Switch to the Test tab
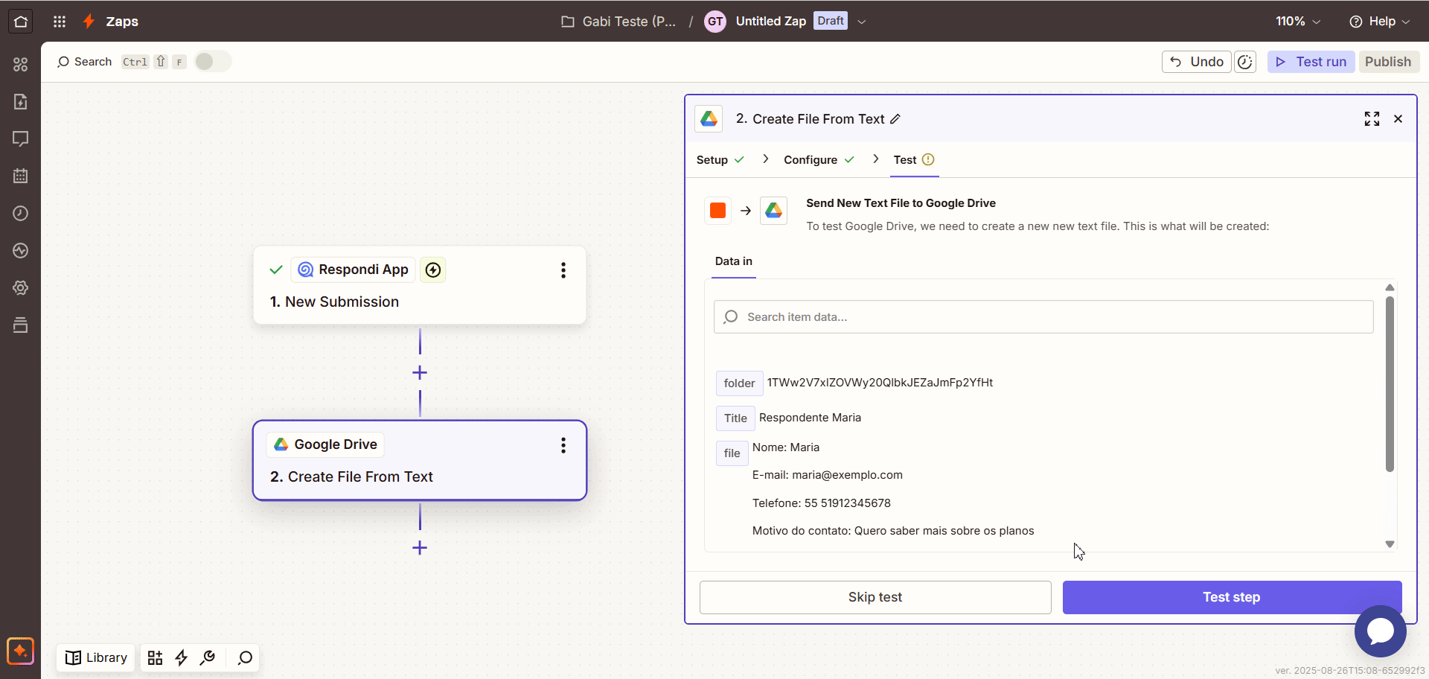Image resolution: width=1429 pixels, height=679 pixels. pyautogui.click(x=914, y=160)
